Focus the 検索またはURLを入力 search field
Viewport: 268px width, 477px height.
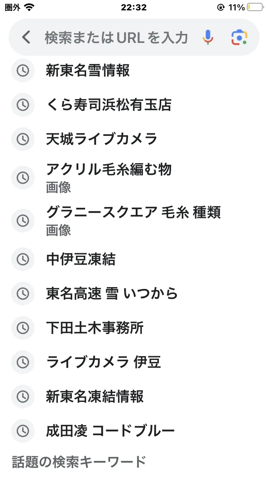tap(116, 37)
